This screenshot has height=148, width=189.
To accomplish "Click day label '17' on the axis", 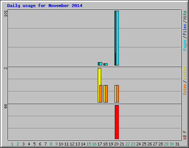I will 100,144.
